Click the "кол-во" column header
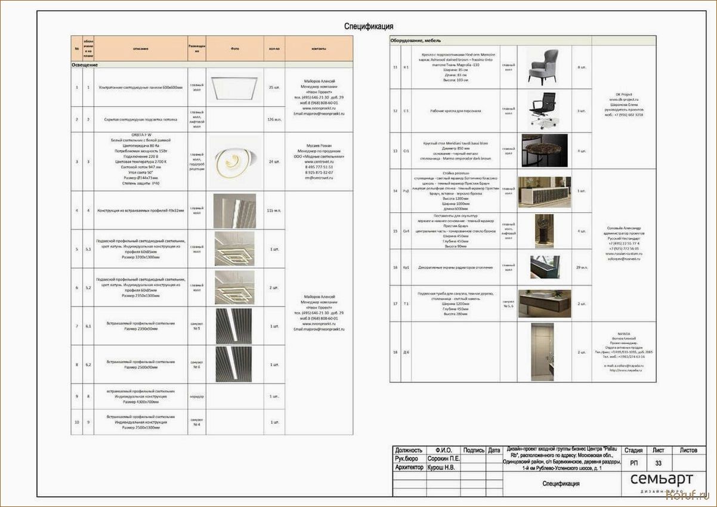Viewport: 717px width, 507px height. click(x=274, y=48)
